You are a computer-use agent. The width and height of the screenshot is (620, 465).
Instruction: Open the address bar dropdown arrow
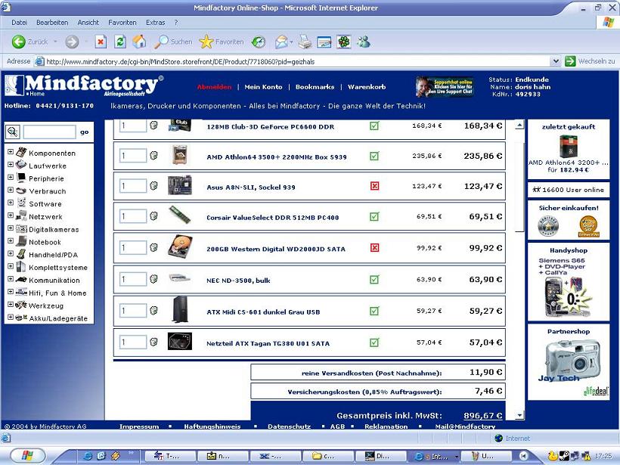(556, 61)
